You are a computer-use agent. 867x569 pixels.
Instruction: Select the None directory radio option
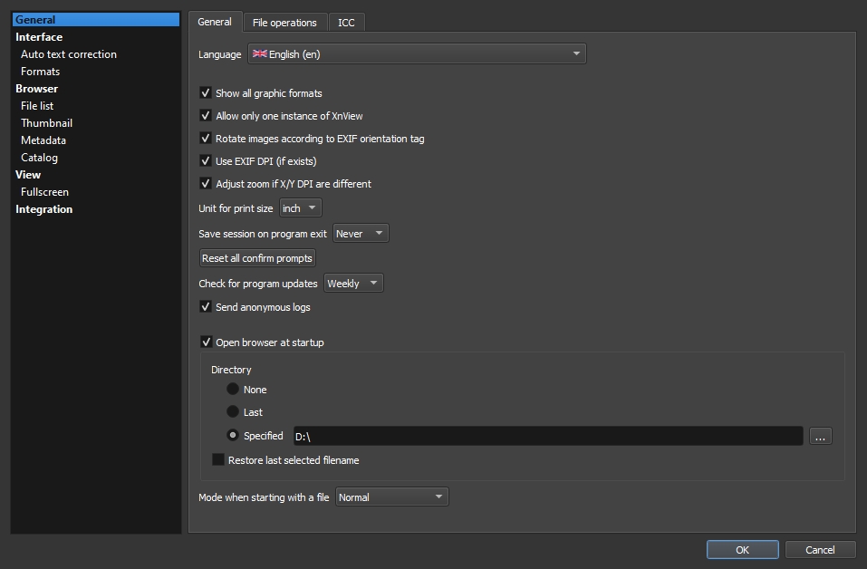233,390
